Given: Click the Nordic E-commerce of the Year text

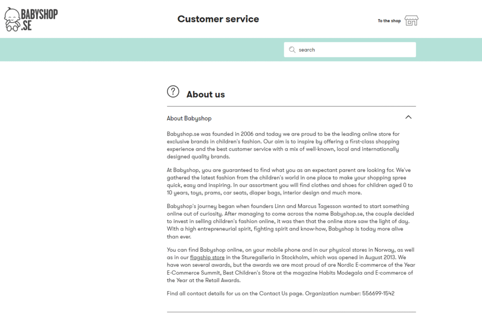Looking at the screenshot, I should click(x=376, y=265).
